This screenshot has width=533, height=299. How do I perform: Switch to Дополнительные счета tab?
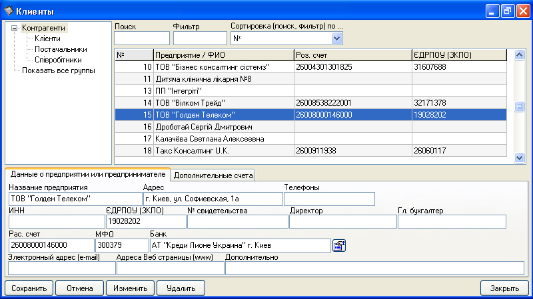tap(213, 175)
